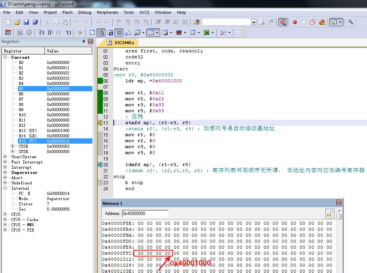Screen dimensions: 367x273
Task: Insert breakpoint with red dot icon
Action: (295, 22)
